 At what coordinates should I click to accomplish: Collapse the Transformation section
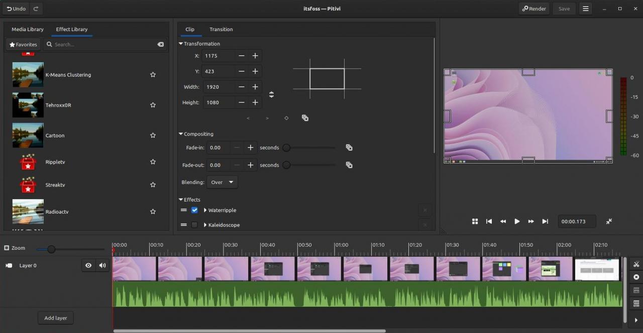(x=181, y=44)
